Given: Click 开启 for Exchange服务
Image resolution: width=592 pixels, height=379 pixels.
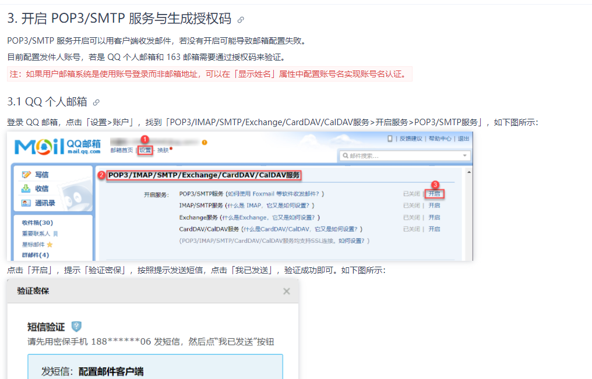Looking at the screenshot, I should pyautogui.click(x=434, y=218).
